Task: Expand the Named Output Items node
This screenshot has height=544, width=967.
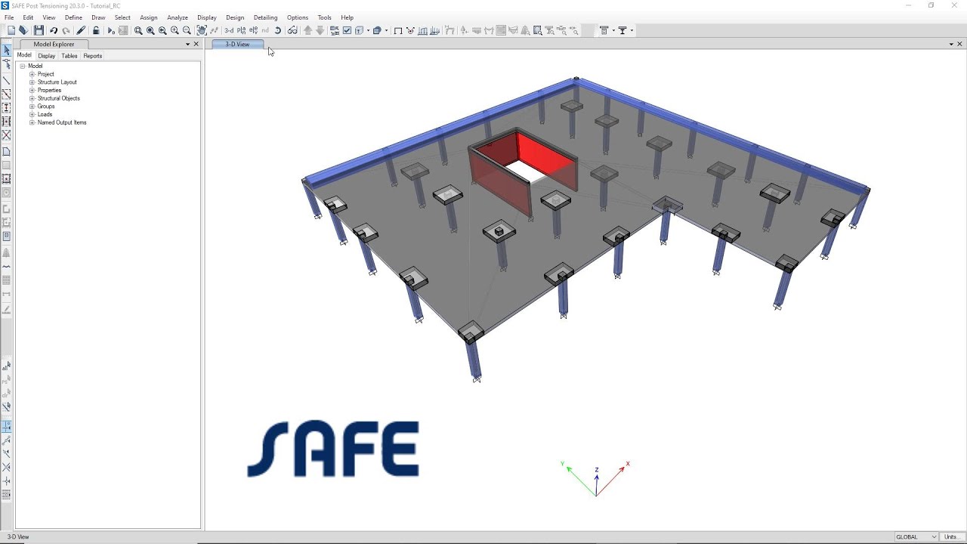Action: click(32, 122)
